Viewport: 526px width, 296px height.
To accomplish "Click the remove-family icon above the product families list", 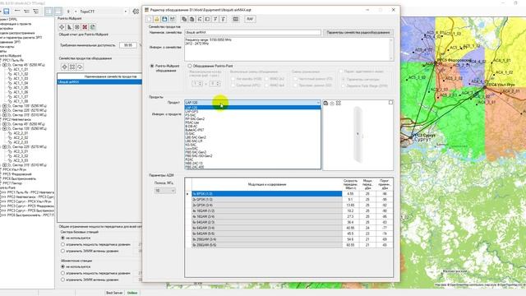I will point(72,67).
